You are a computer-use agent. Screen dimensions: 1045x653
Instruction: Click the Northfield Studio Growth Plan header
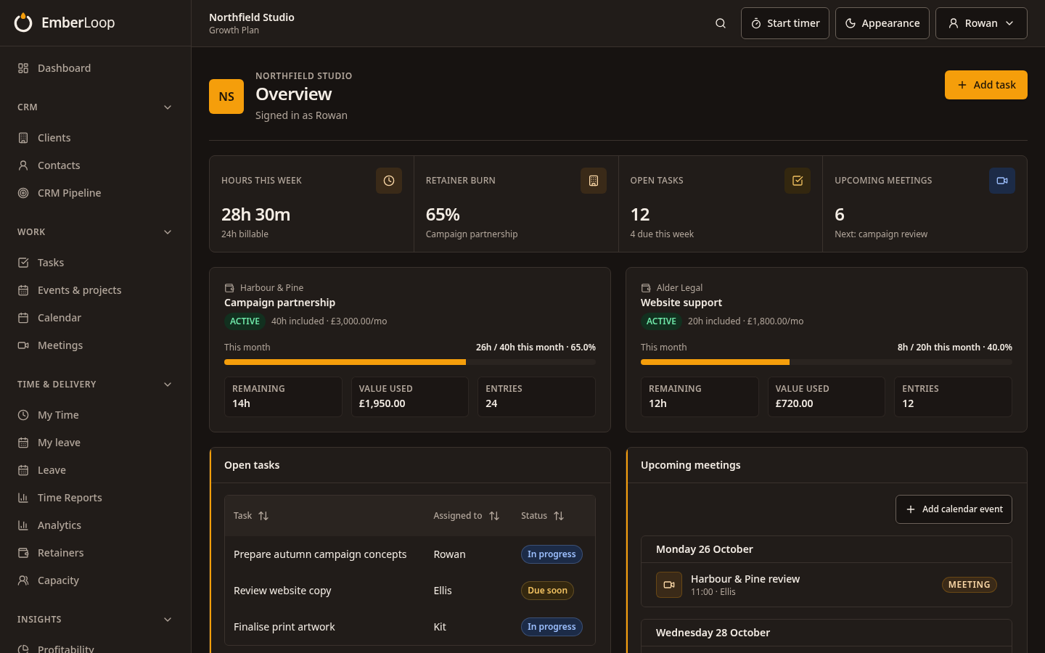(x=252, y=23)
